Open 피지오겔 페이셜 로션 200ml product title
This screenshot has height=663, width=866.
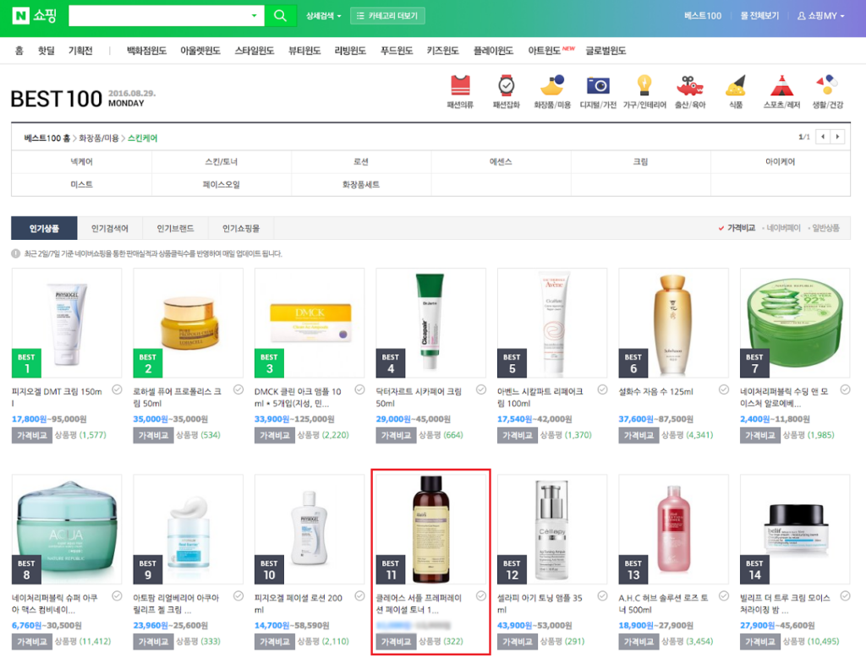[299, 603]
